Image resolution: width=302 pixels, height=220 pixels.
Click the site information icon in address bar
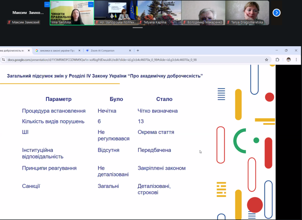[4, 60]
